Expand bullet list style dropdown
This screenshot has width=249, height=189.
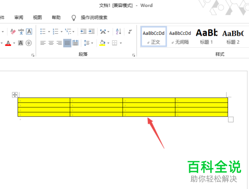49,31
